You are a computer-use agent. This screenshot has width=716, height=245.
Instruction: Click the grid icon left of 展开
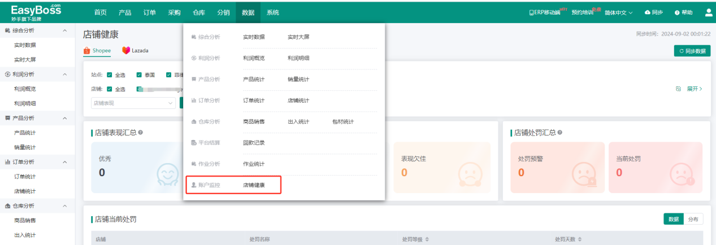pyautogui.click(x=678, y=89)
